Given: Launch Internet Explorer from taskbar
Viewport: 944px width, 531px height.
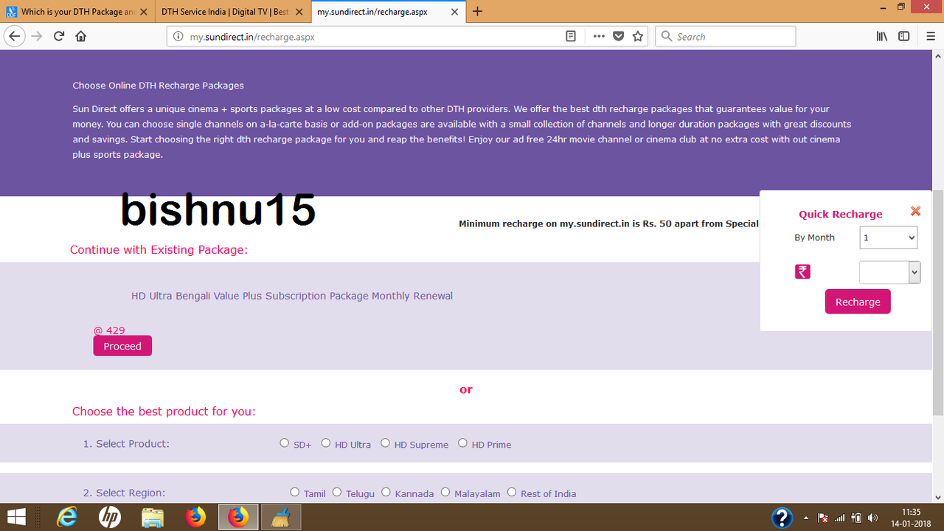Looking at the screenshot, I should click(67, 517).
